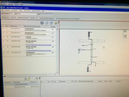Click the yellow star favorites icon

pos(56,23)
